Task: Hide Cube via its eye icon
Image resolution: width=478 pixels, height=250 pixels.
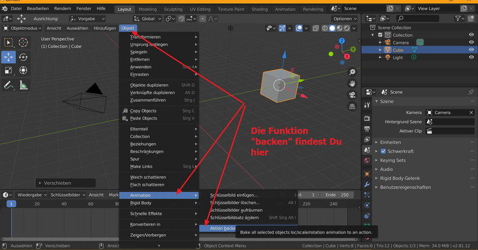Action: click(x=471, y=50)
